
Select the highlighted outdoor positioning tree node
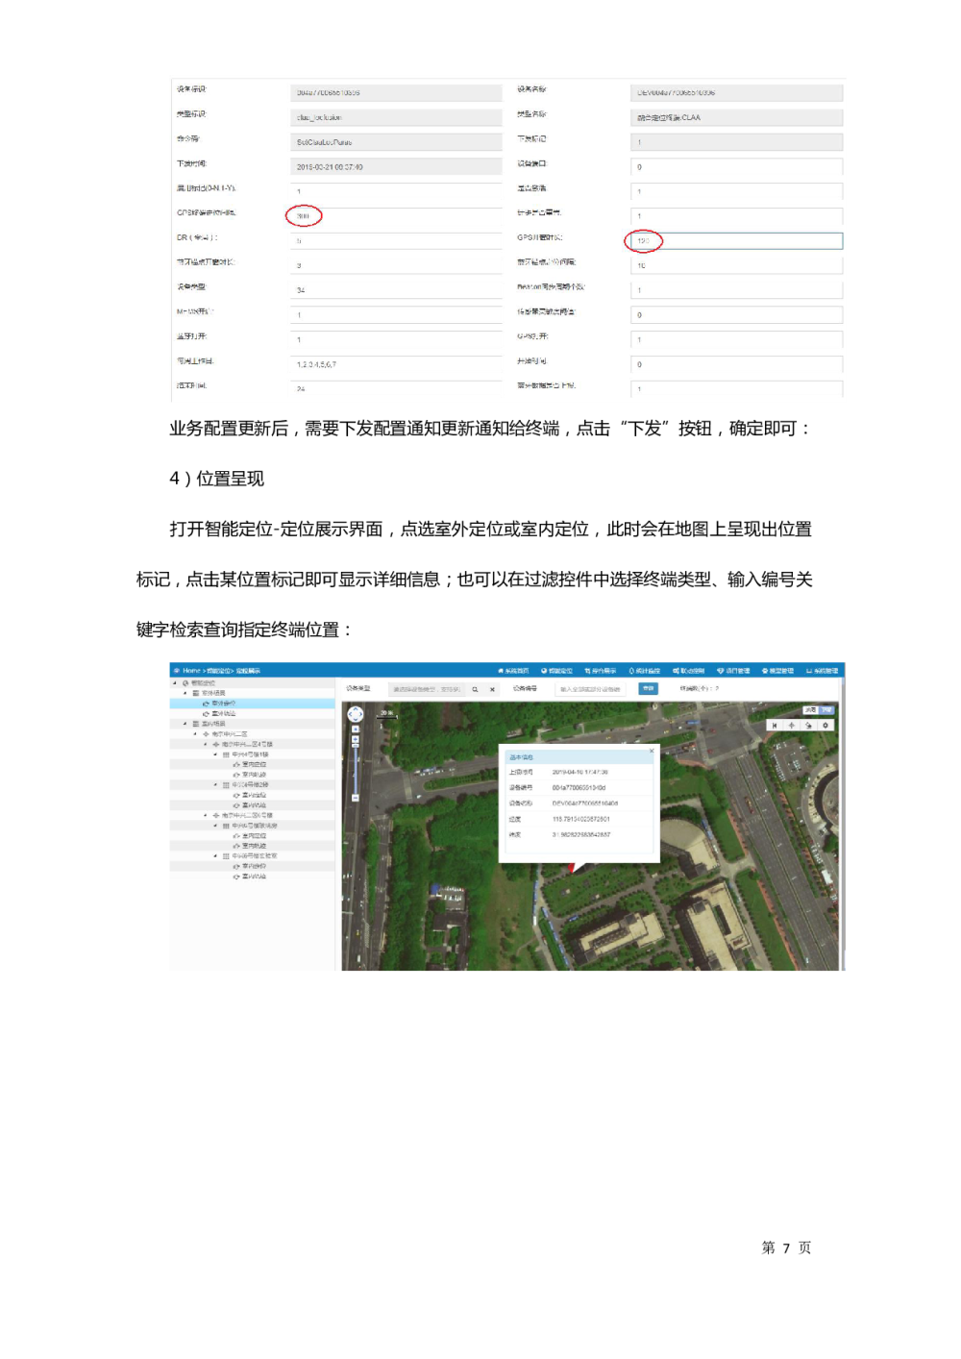[253, 704]
